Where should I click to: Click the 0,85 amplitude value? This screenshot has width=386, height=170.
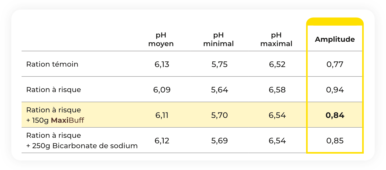(x=335, y=141)
